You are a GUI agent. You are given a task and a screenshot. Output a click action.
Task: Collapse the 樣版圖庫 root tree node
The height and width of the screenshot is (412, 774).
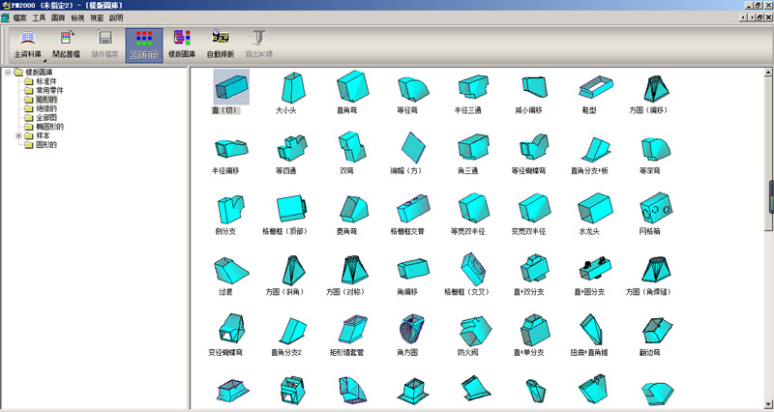(8, 72)
